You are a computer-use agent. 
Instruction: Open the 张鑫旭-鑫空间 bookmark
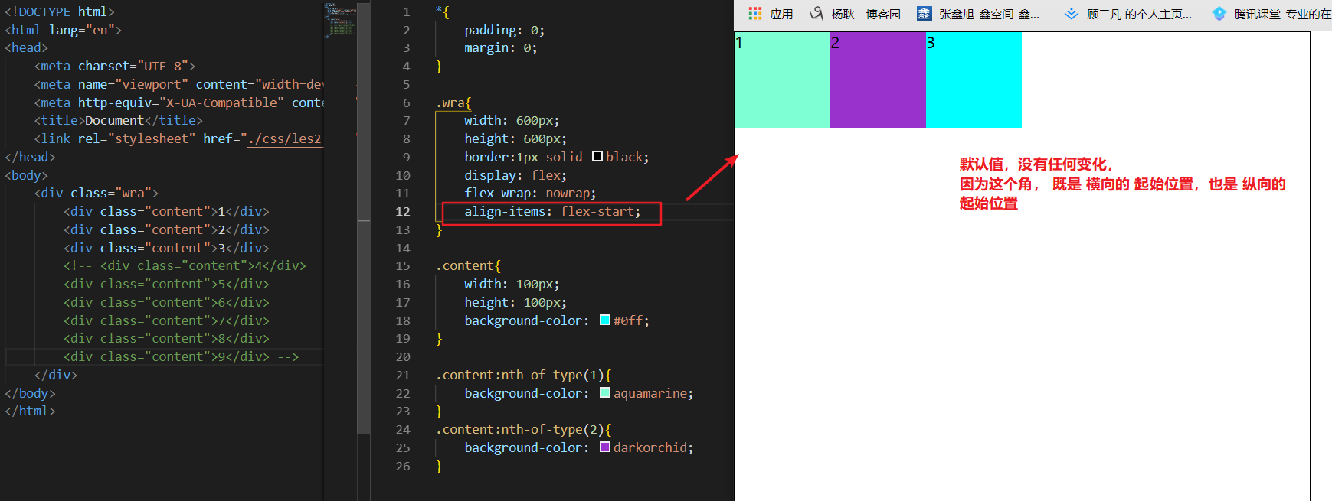[978, 14]
